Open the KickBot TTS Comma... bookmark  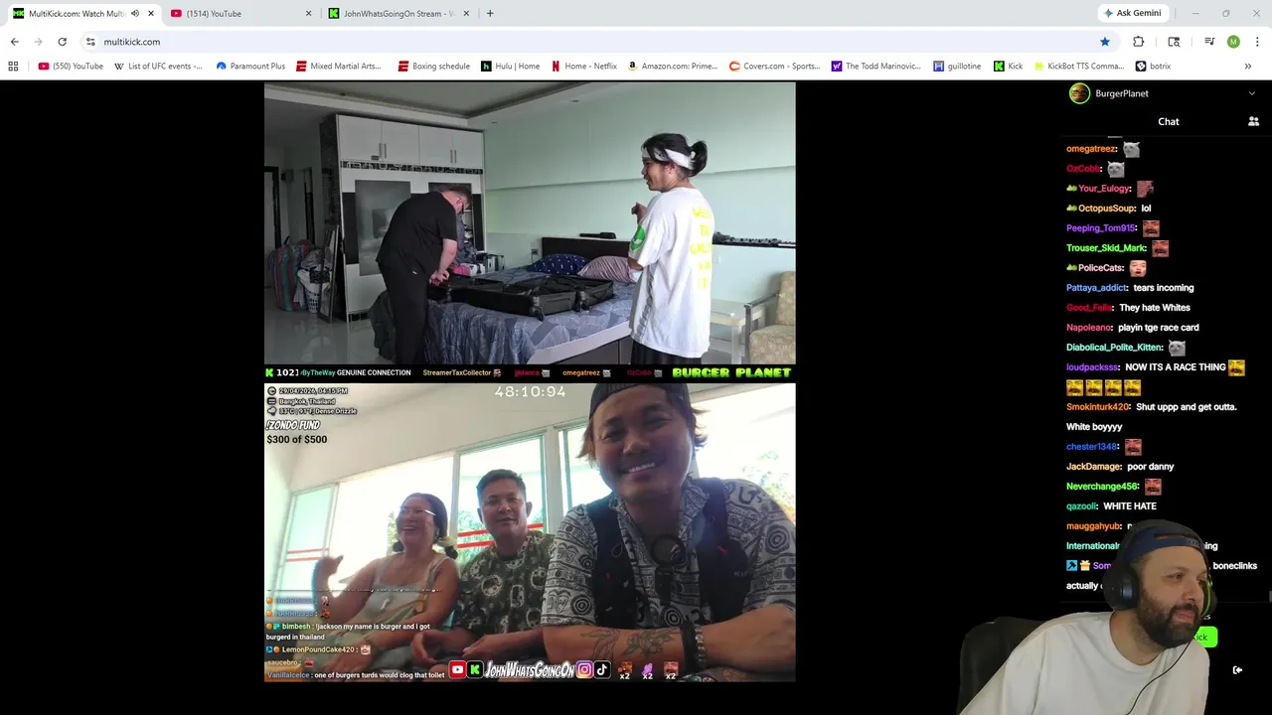click(x=1079, y=67)
